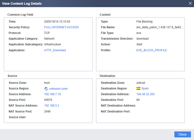The height and width of the screenshot is (140, 194).
Task: Click the unknown-zone source region link
Action: pos(58,89)
